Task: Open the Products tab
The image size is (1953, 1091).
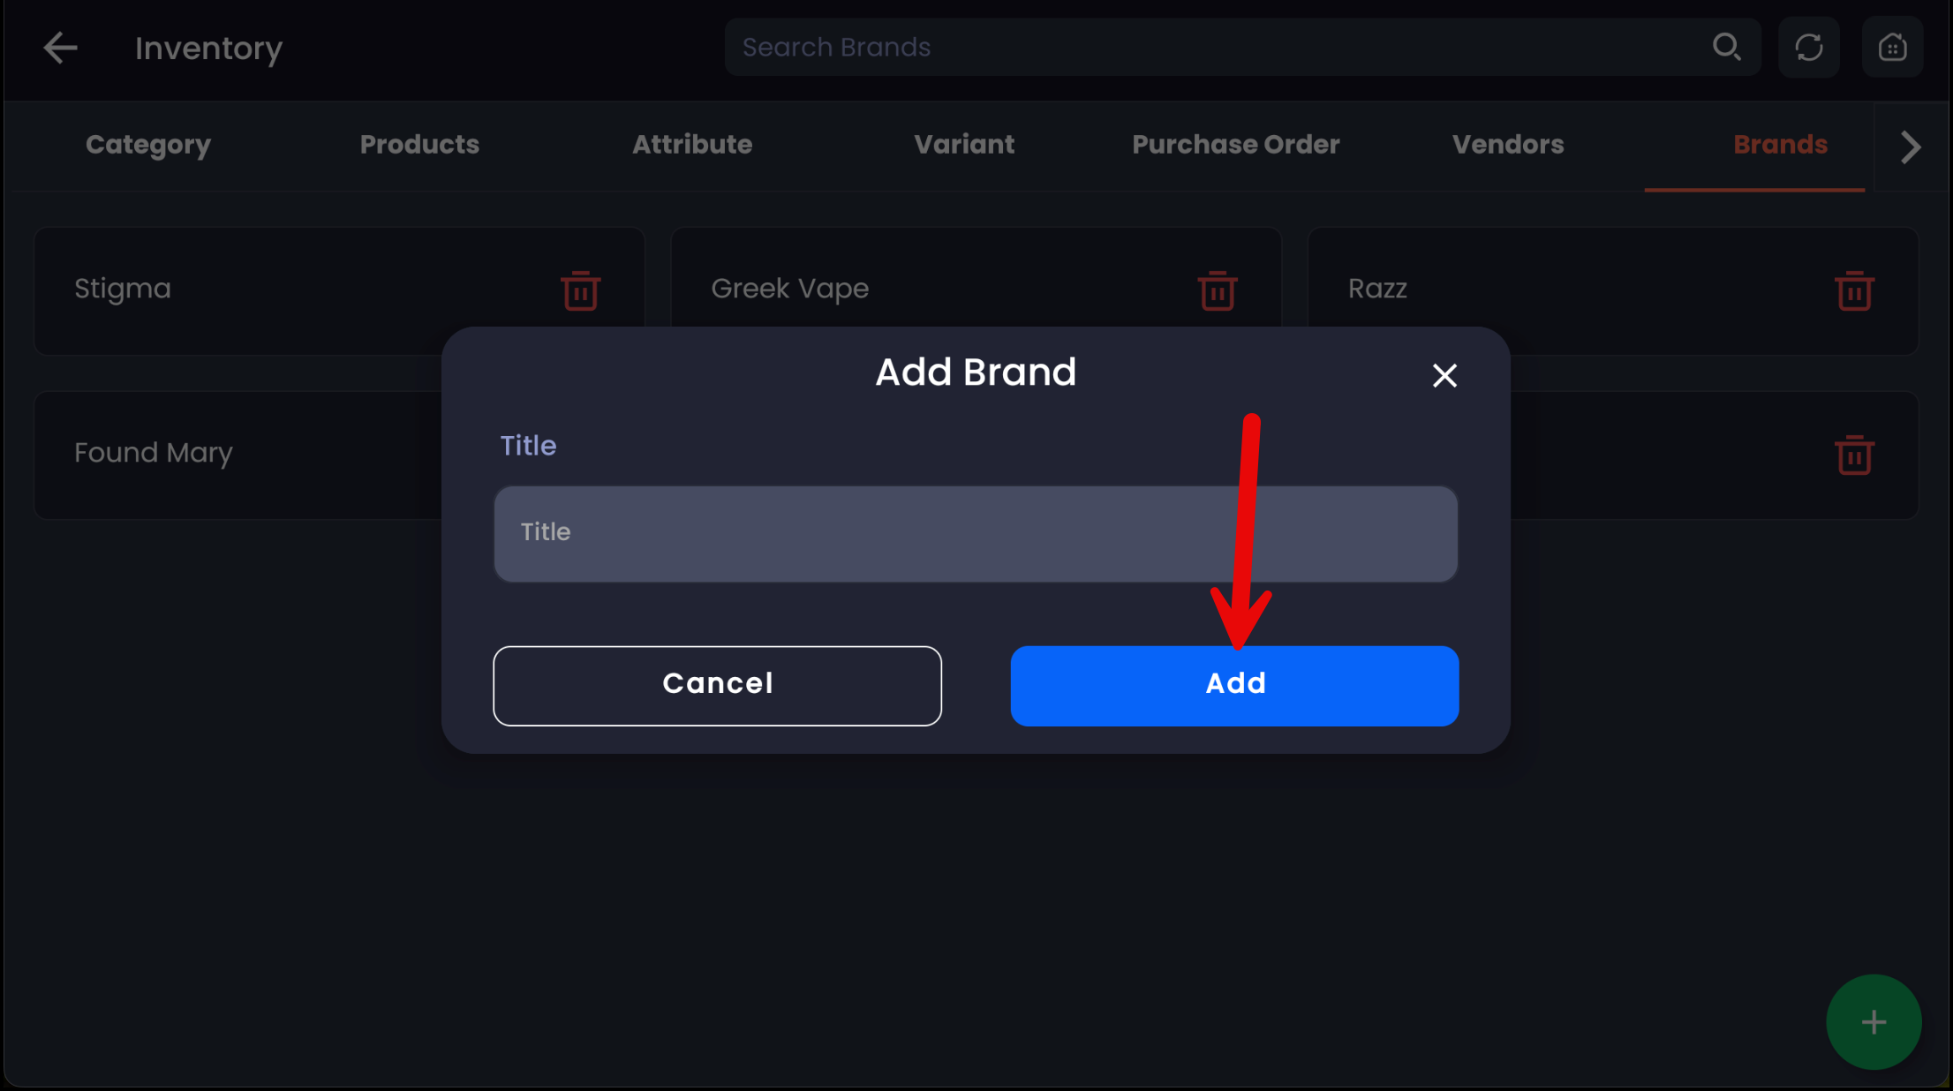Action: 419,145
